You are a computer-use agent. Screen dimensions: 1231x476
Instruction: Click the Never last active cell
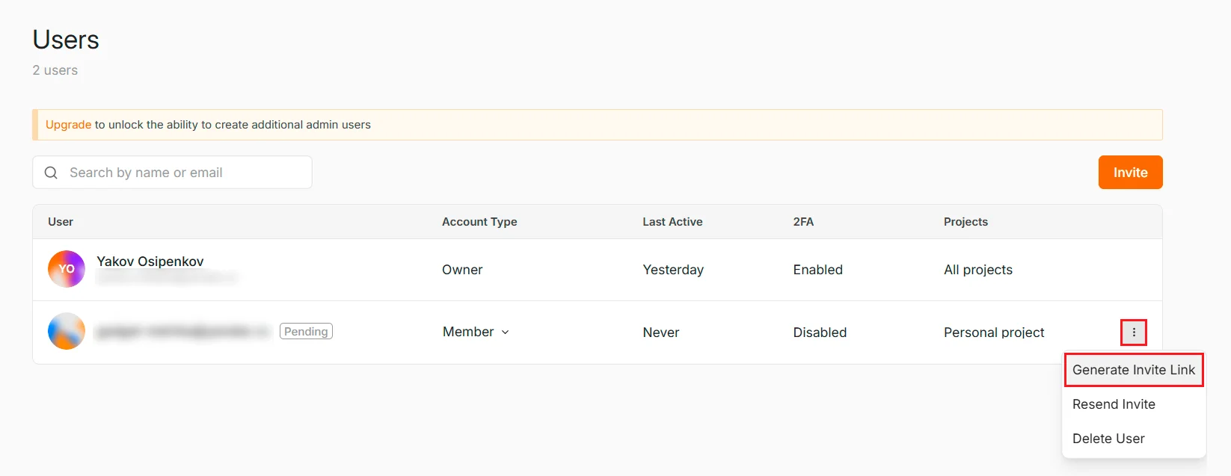661,333
